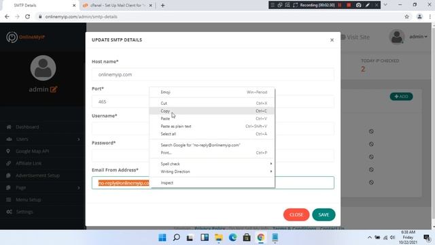
Task: Open Google Map API in the sidebar
Action: coord(32,151)
